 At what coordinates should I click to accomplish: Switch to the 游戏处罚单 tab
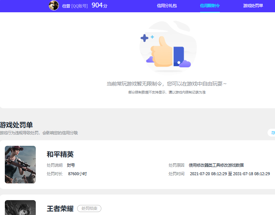253,6
